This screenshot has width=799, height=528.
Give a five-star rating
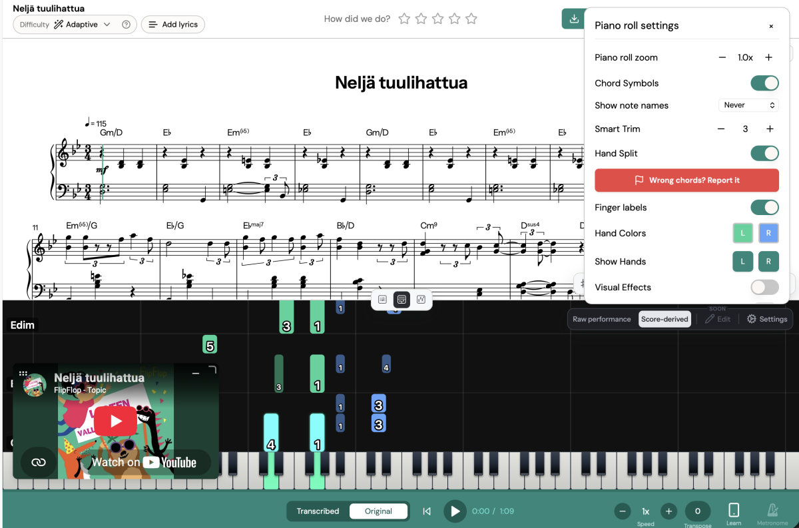click(471, 19)
